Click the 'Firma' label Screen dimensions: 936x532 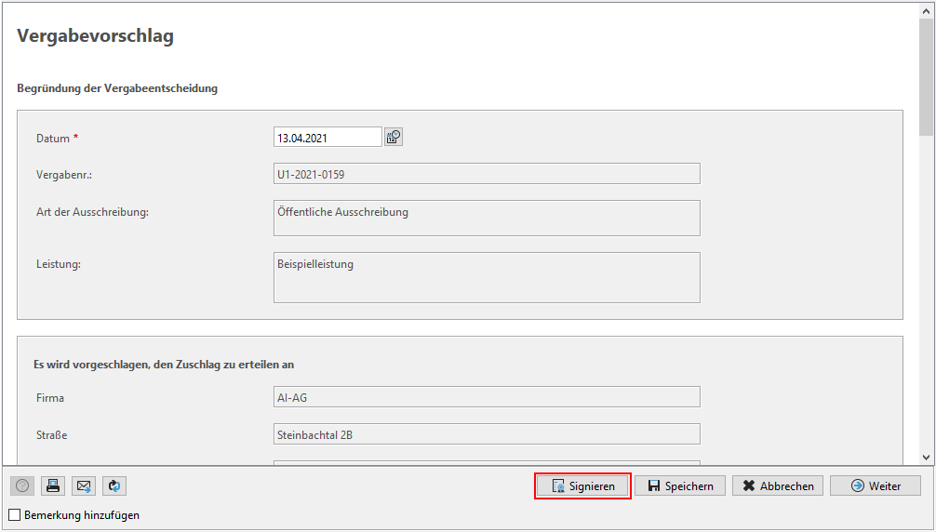pyautogui.click(x=50, y=398)
